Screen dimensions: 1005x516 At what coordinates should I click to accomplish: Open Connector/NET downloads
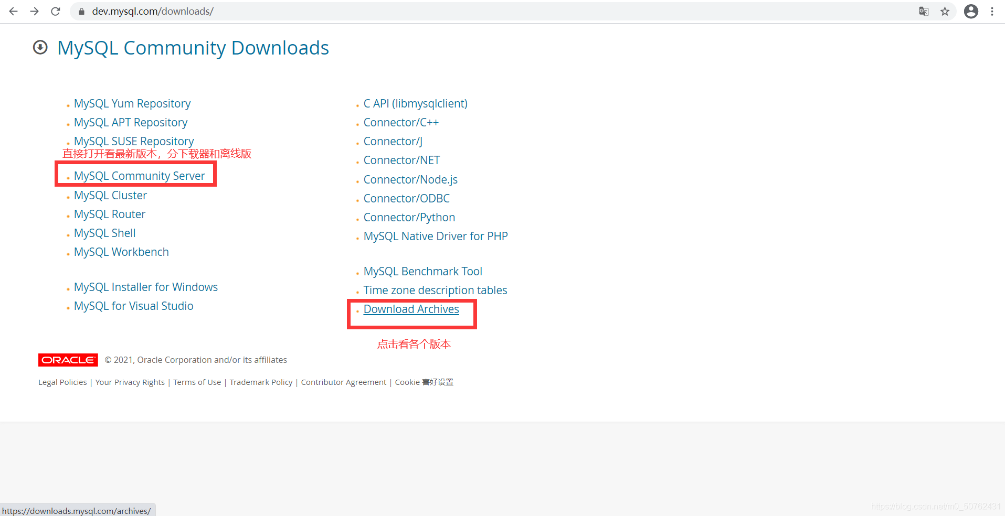point(402,160)
